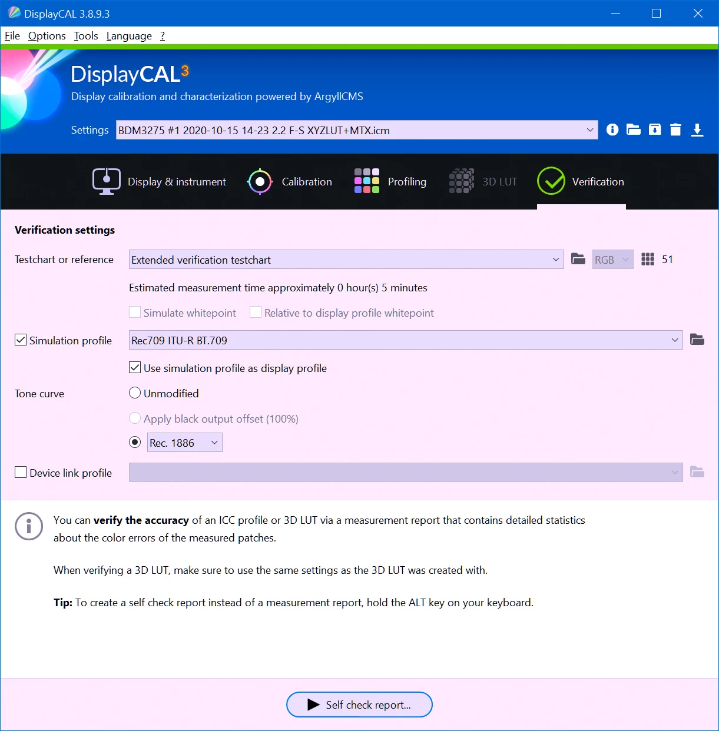Screen dimensions: 719x731
Task: Click the download/save profile arrow icon
Action: coord(697,129)
